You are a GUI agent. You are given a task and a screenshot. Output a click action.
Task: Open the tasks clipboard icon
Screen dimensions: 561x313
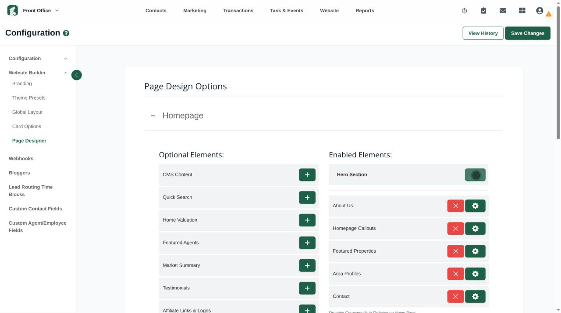point(483,10)
